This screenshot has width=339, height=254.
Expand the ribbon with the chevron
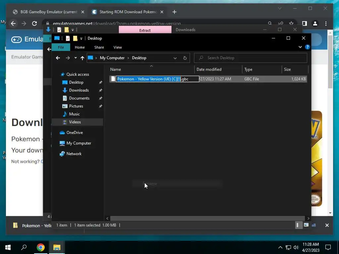(300, 47)
